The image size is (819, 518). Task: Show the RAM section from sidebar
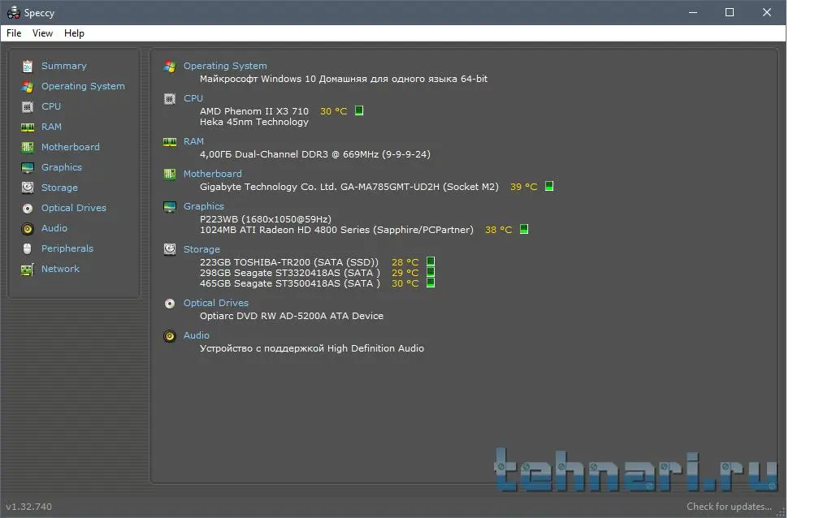pos(51,127)
